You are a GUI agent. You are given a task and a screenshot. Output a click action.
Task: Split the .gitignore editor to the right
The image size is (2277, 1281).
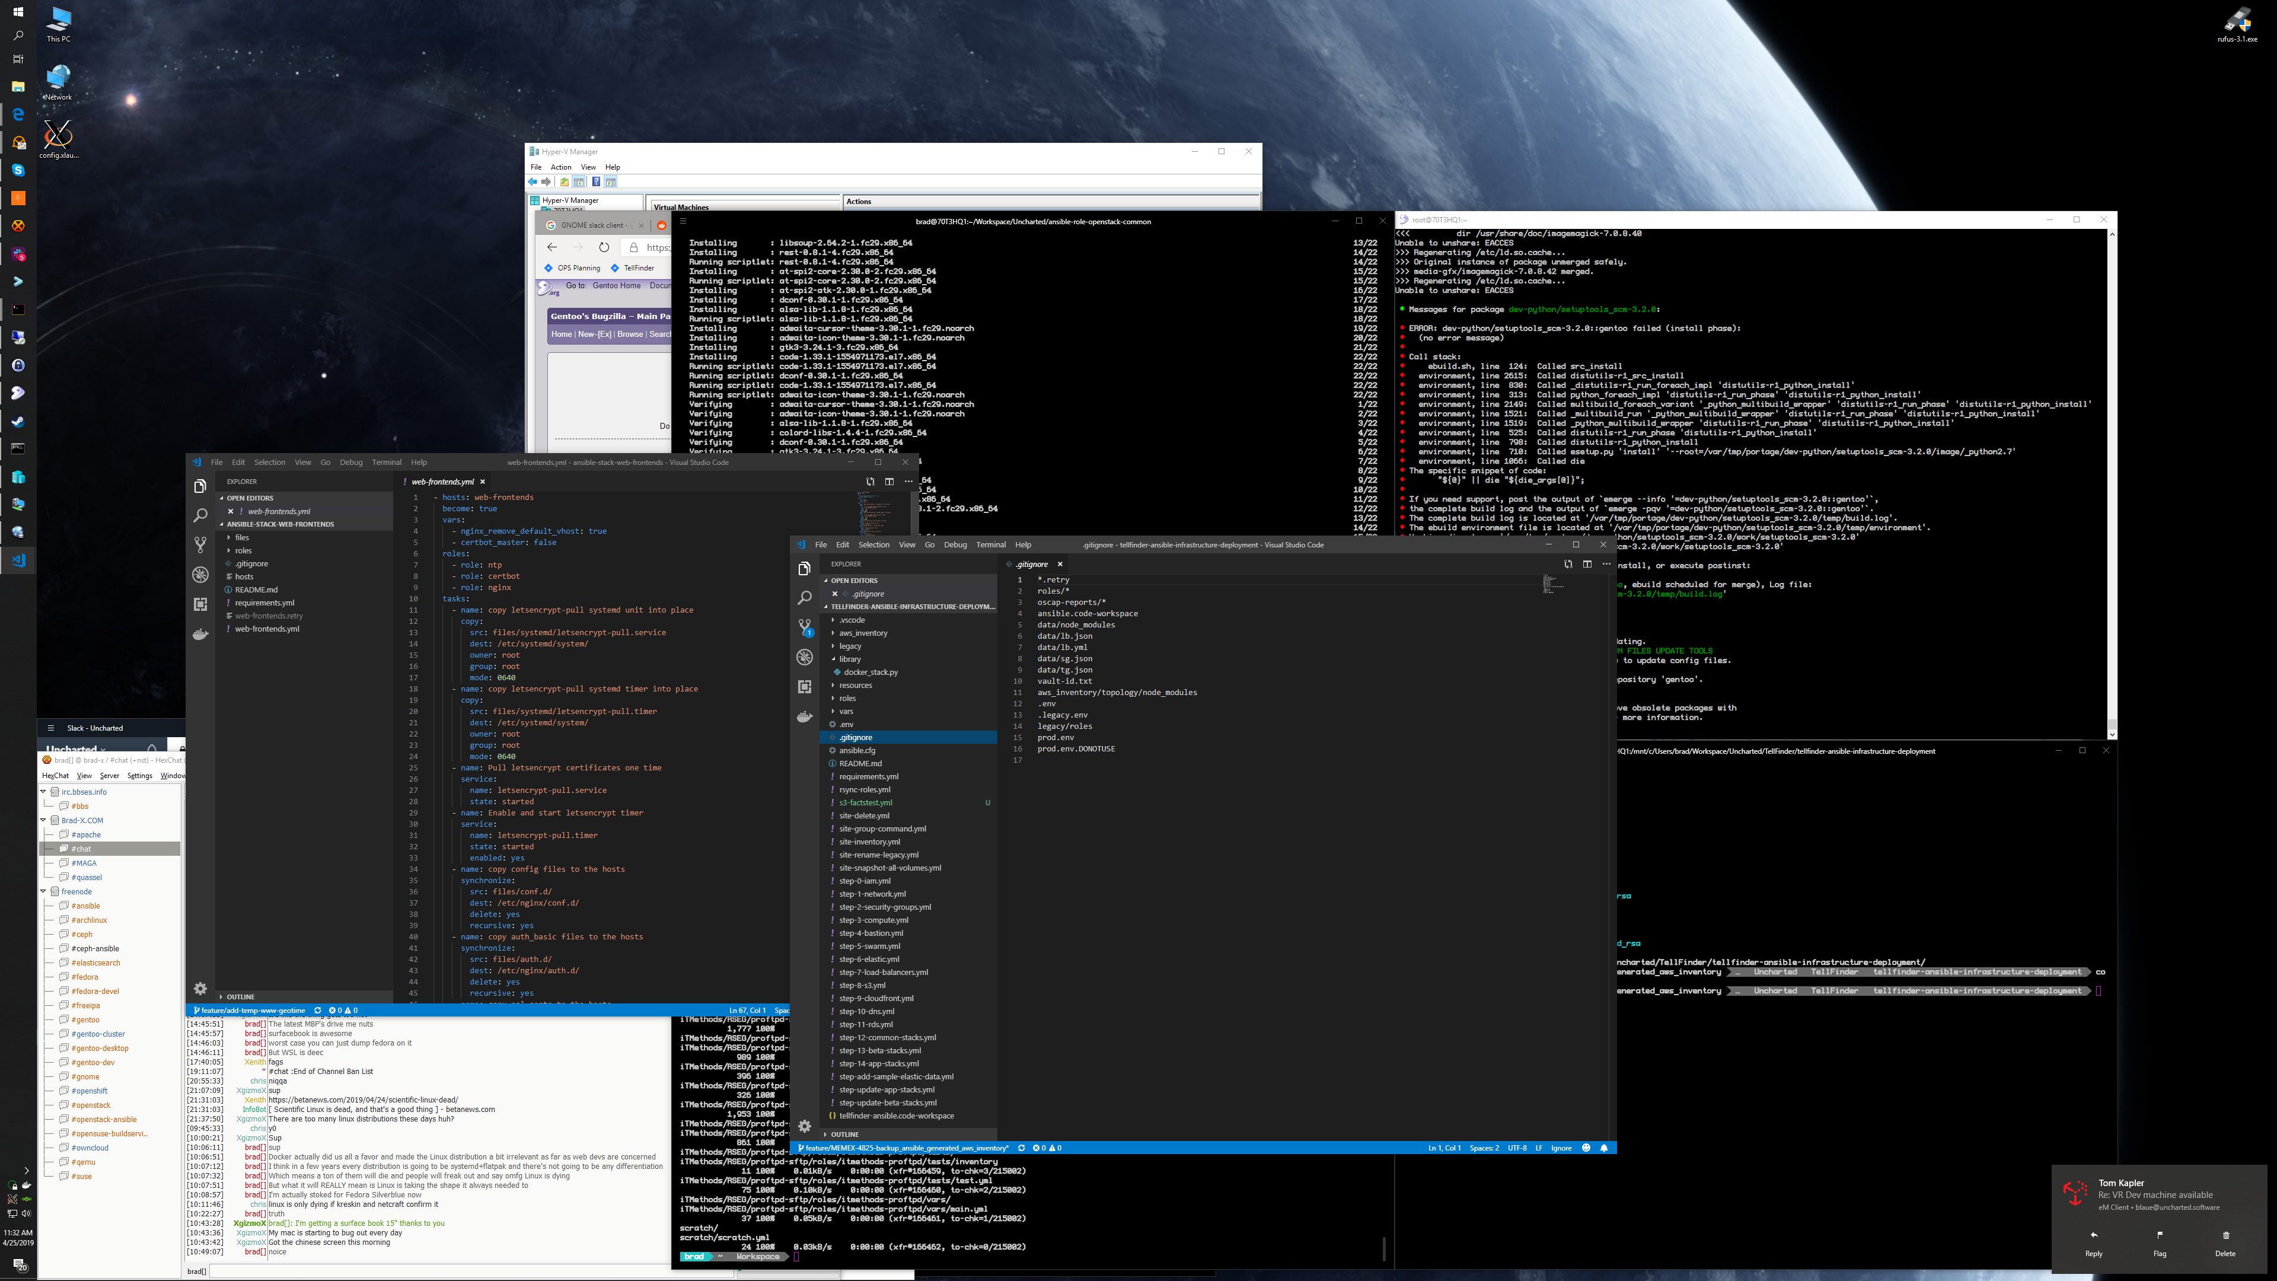pyautogui.click(x=1587, y=564)
